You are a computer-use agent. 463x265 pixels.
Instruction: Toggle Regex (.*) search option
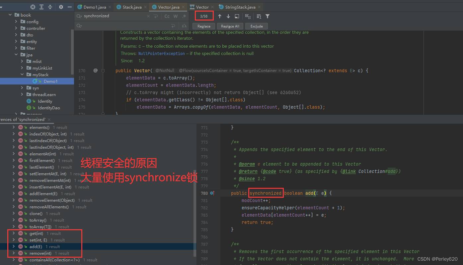coord(184,16)
